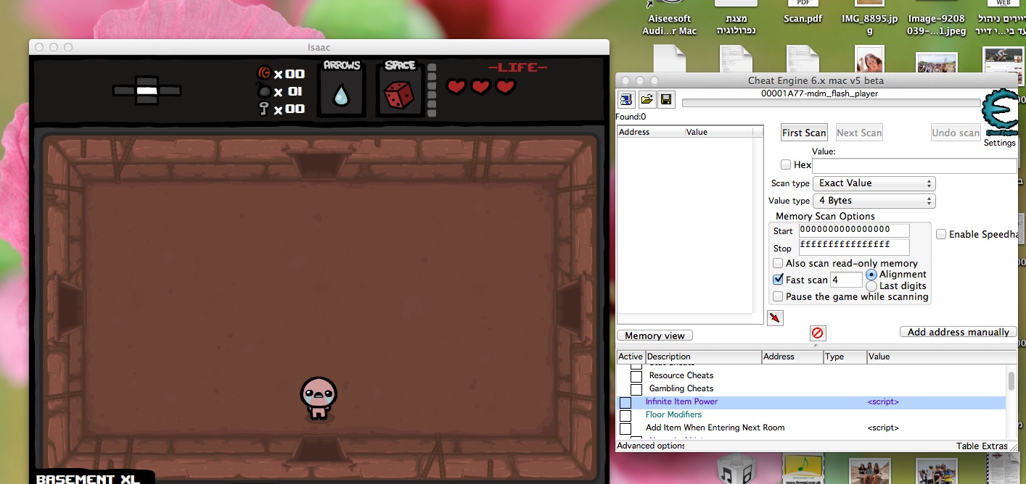Click the red circle clear address list icon
The width and height of the screenshot is (1026, 484).
(818, 333)
